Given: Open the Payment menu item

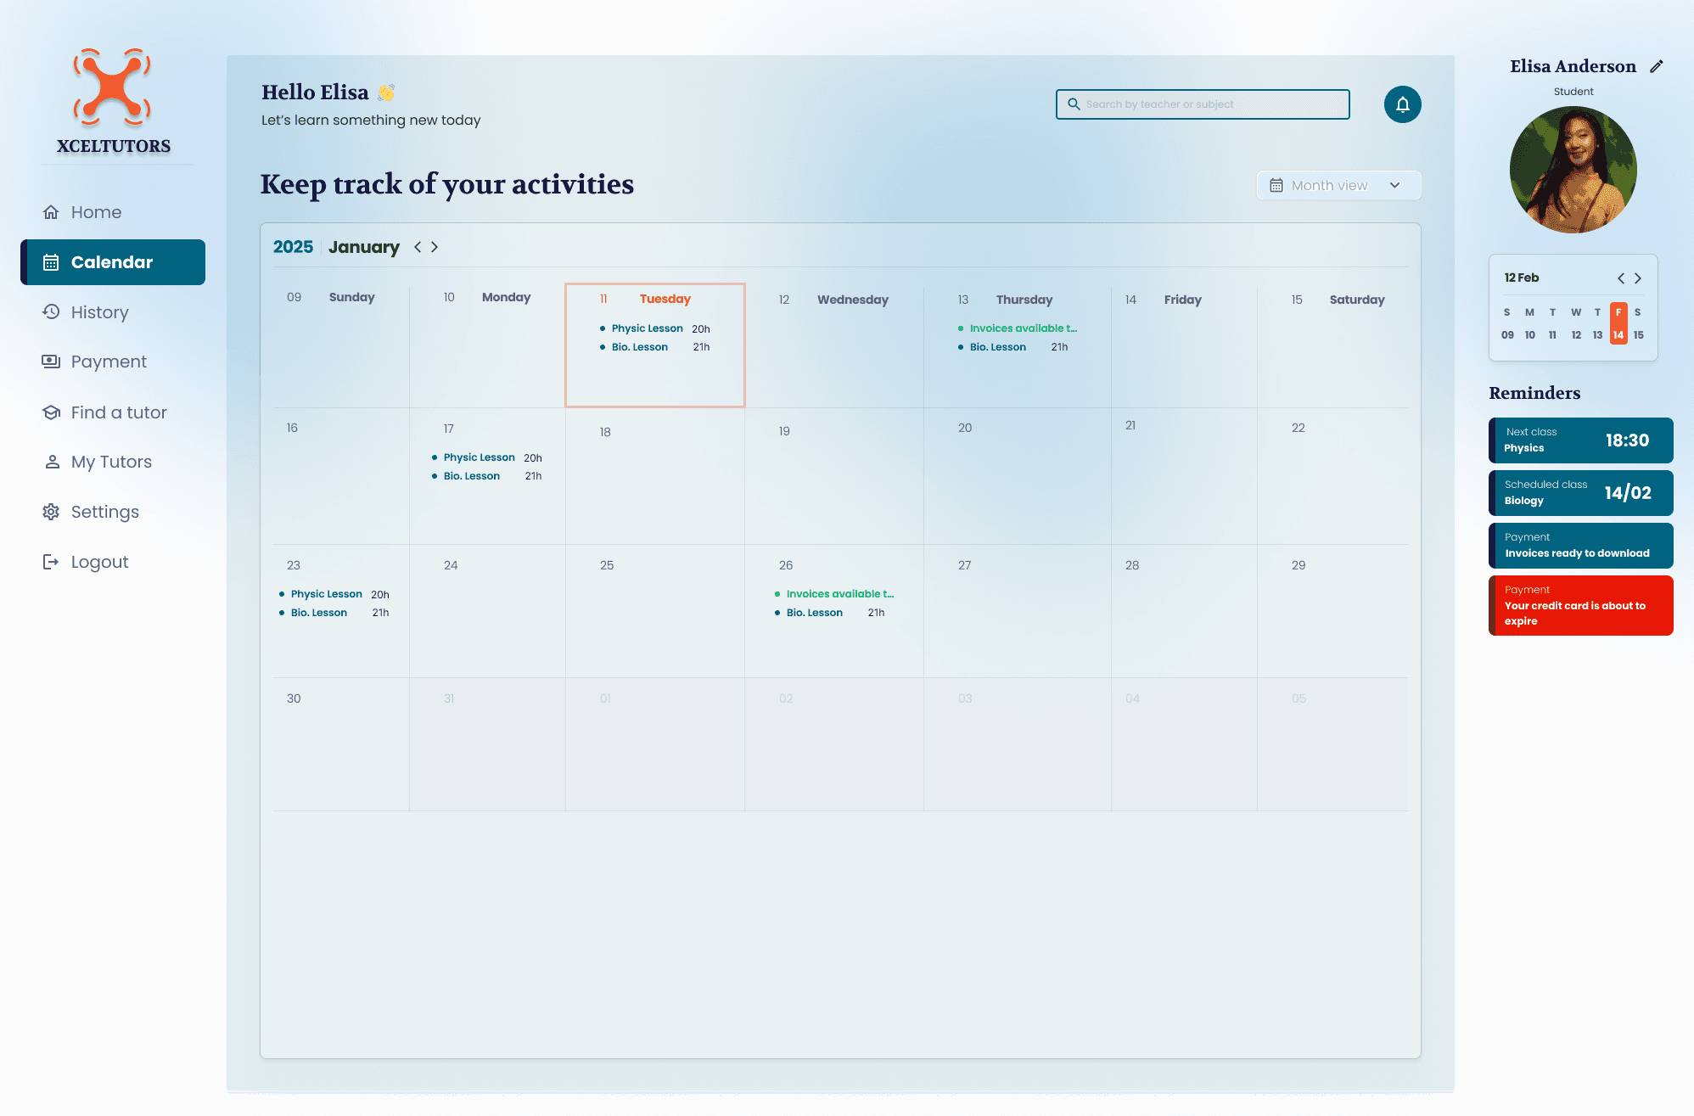Looking at the screenshot, I should [x=108, y=362].
